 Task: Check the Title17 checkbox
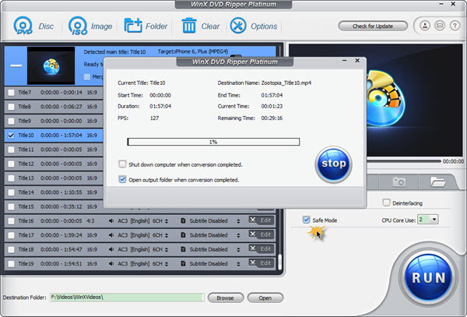point(12,235)
